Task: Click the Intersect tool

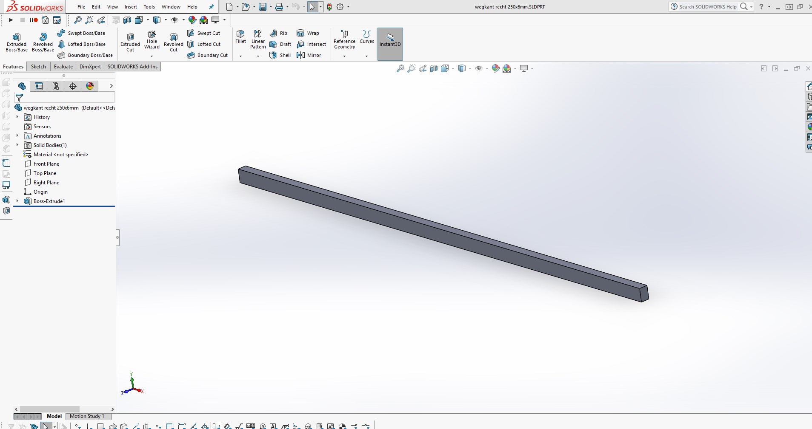Action: coord(312,44)
